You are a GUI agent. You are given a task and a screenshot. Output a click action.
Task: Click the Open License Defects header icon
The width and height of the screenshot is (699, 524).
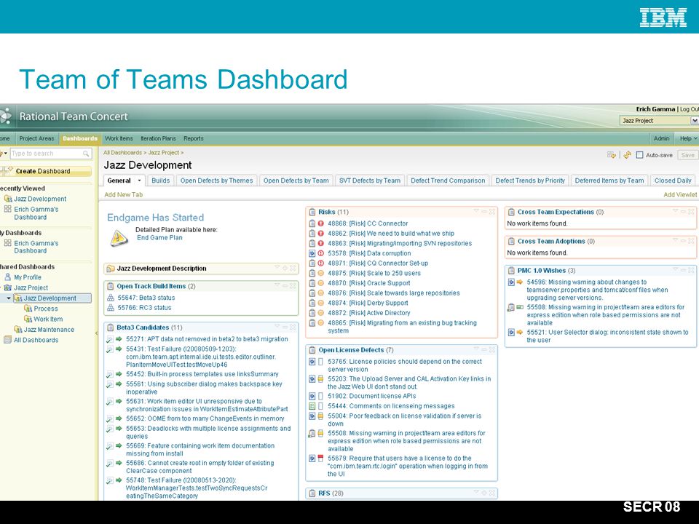pos(312,350)
